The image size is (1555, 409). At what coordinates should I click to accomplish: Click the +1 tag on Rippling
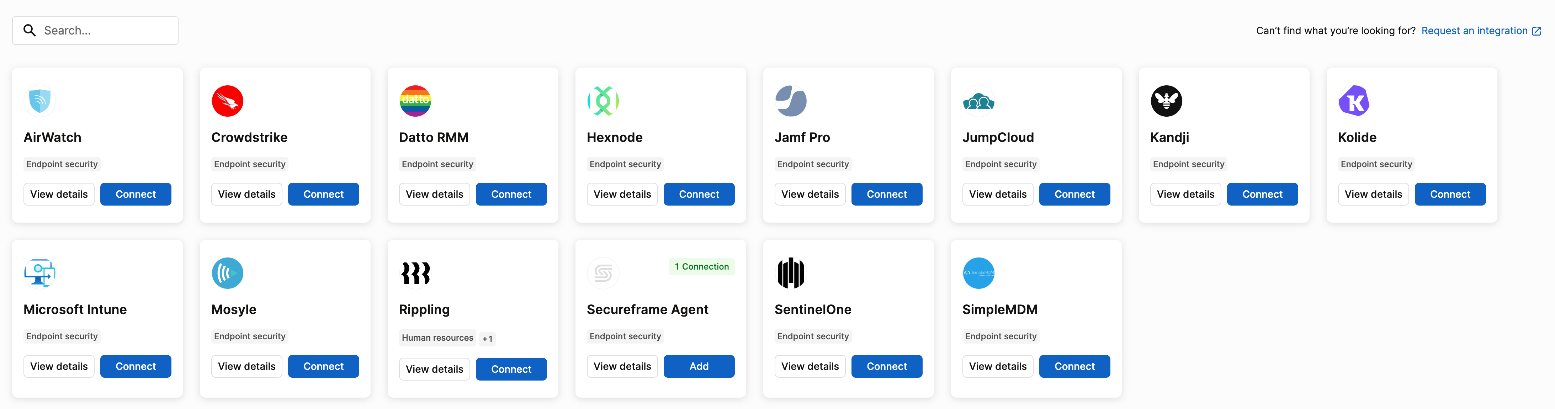pyautogui.click(x=488, y=339)
